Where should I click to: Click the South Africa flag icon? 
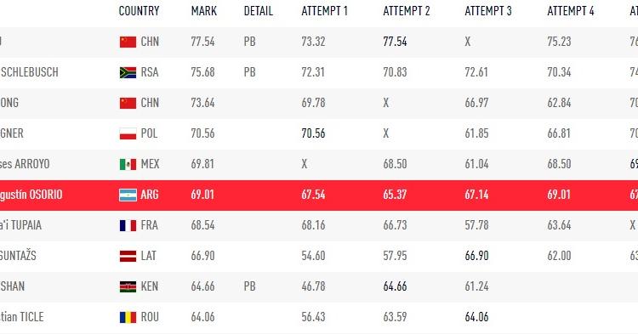click(128, 72)
